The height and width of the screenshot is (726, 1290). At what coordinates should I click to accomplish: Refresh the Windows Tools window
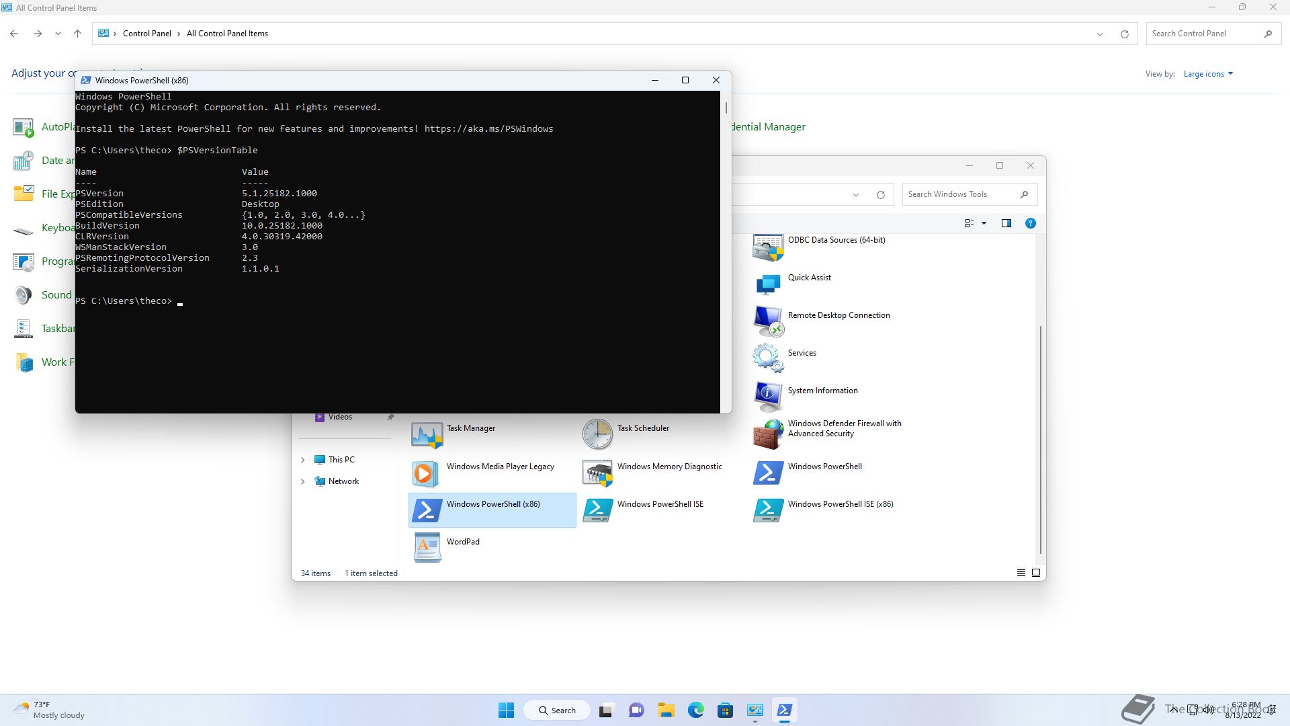coord(880,194)
